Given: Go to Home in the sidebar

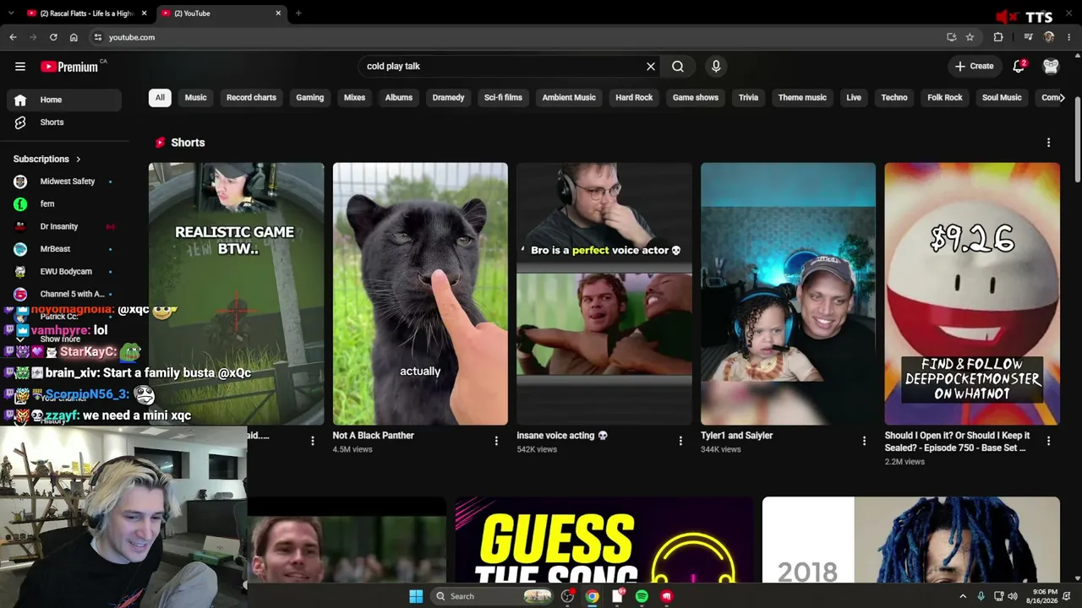Looking at the screenshot, I should [x=64, y=100].
